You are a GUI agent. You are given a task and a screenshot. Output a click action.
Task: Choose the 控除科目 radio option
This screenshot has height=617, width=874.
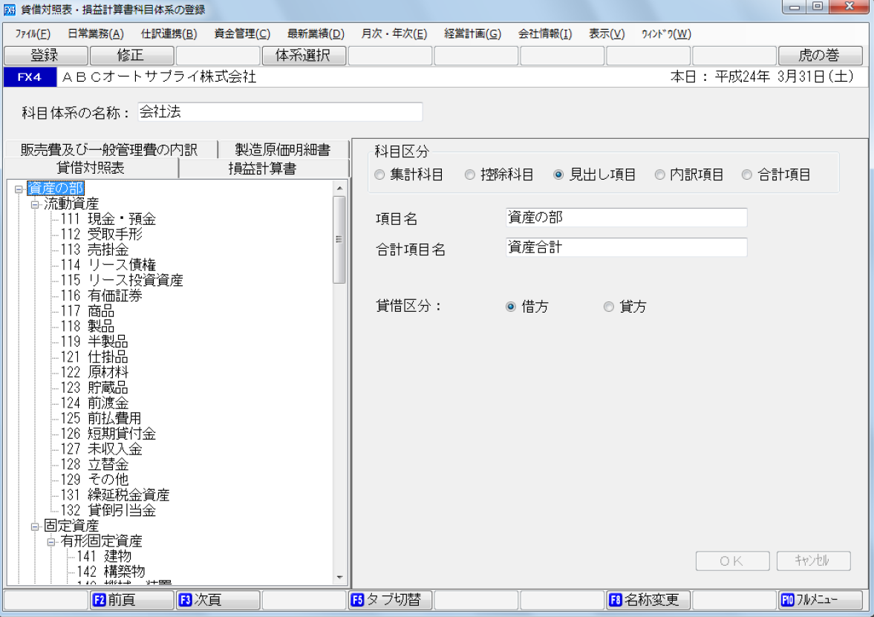click(470, 175)
